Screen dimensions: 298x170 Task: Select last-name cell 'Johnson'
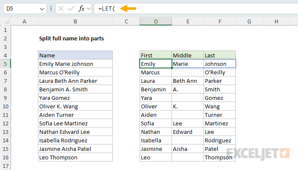pyautogui.click(x=220, y=64)
